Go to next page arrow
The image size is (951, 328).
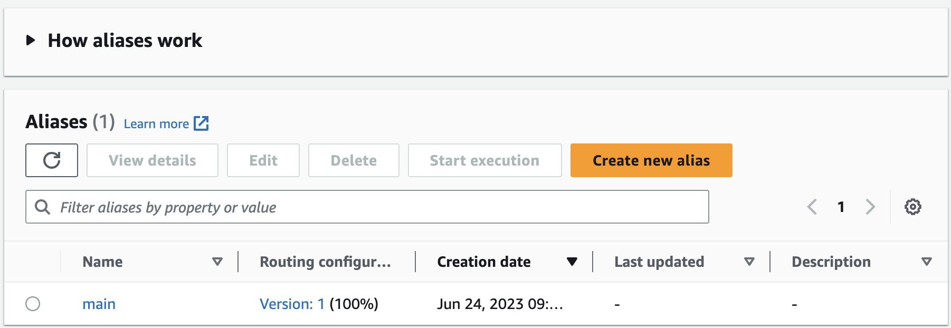click(870, 207)
